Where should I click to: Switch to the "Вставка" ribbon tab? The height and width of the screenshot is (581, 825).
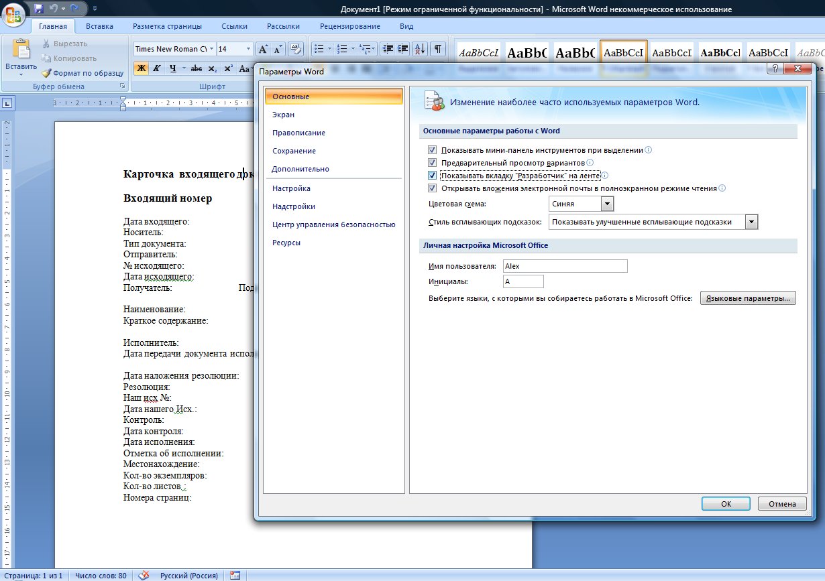99,26
